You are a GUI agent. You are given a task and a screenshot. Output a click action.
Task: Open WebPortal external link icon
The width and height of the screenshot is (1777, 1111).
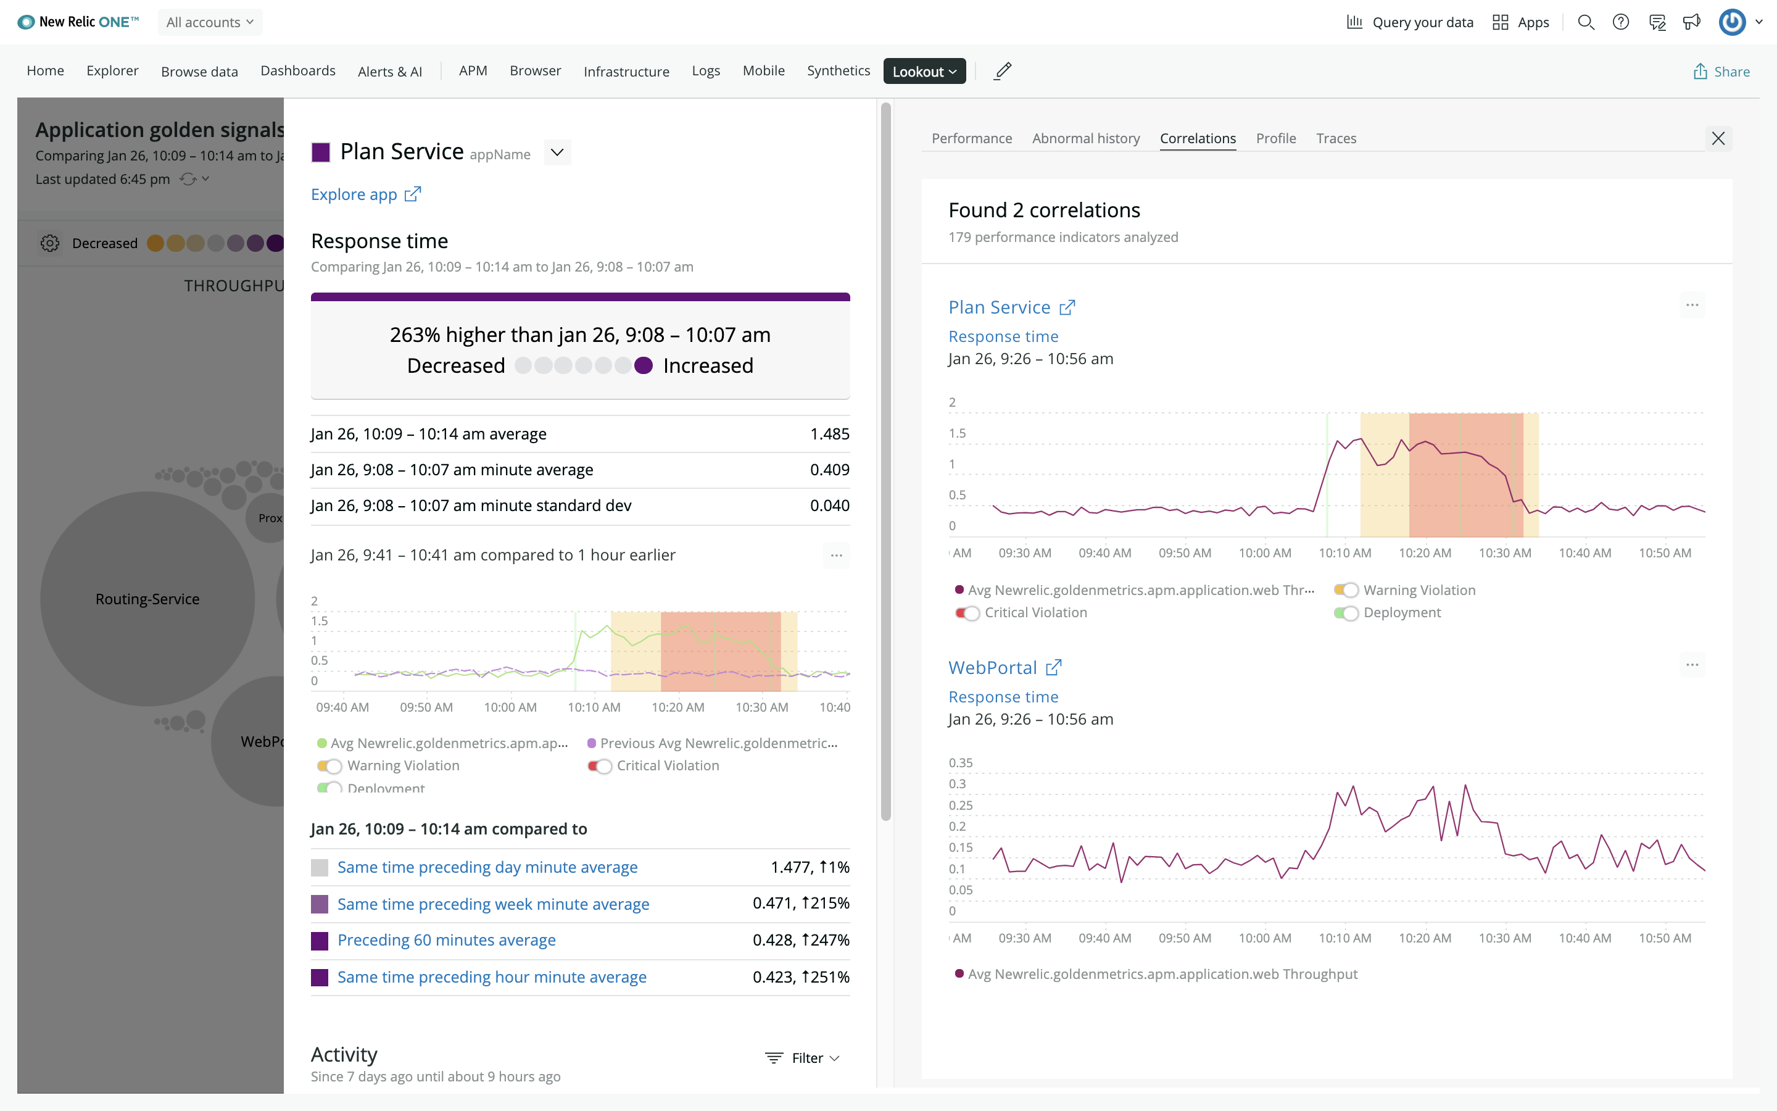pos(1054,667)
